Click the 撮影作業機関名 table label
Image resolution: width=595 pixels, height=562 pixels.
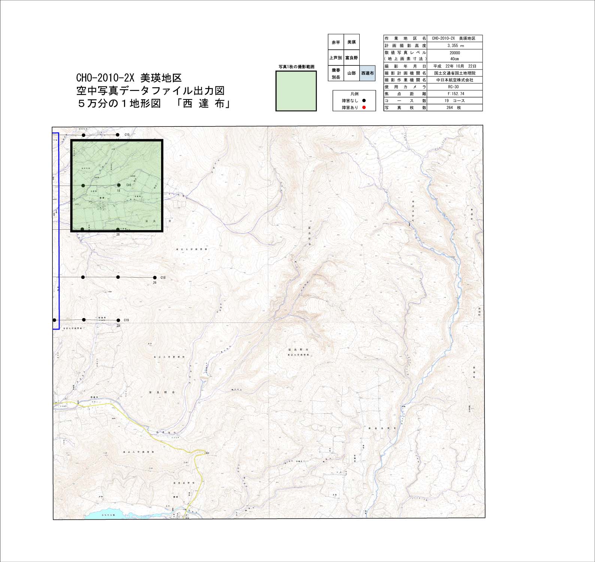(405, 80)
